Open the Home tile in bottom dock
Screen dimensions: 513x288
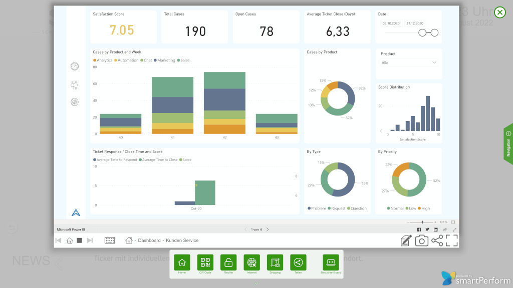tap(182, 262)
